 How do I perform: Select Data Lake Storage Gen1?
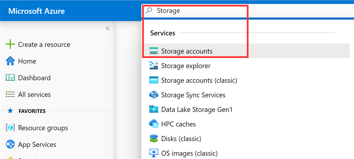(197, 109)
